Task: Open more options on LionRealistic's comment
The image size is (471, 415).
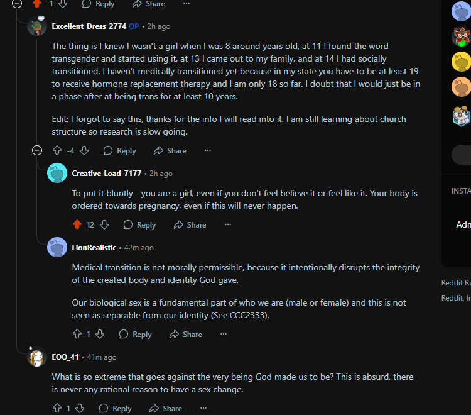Action: pos(224,334)
